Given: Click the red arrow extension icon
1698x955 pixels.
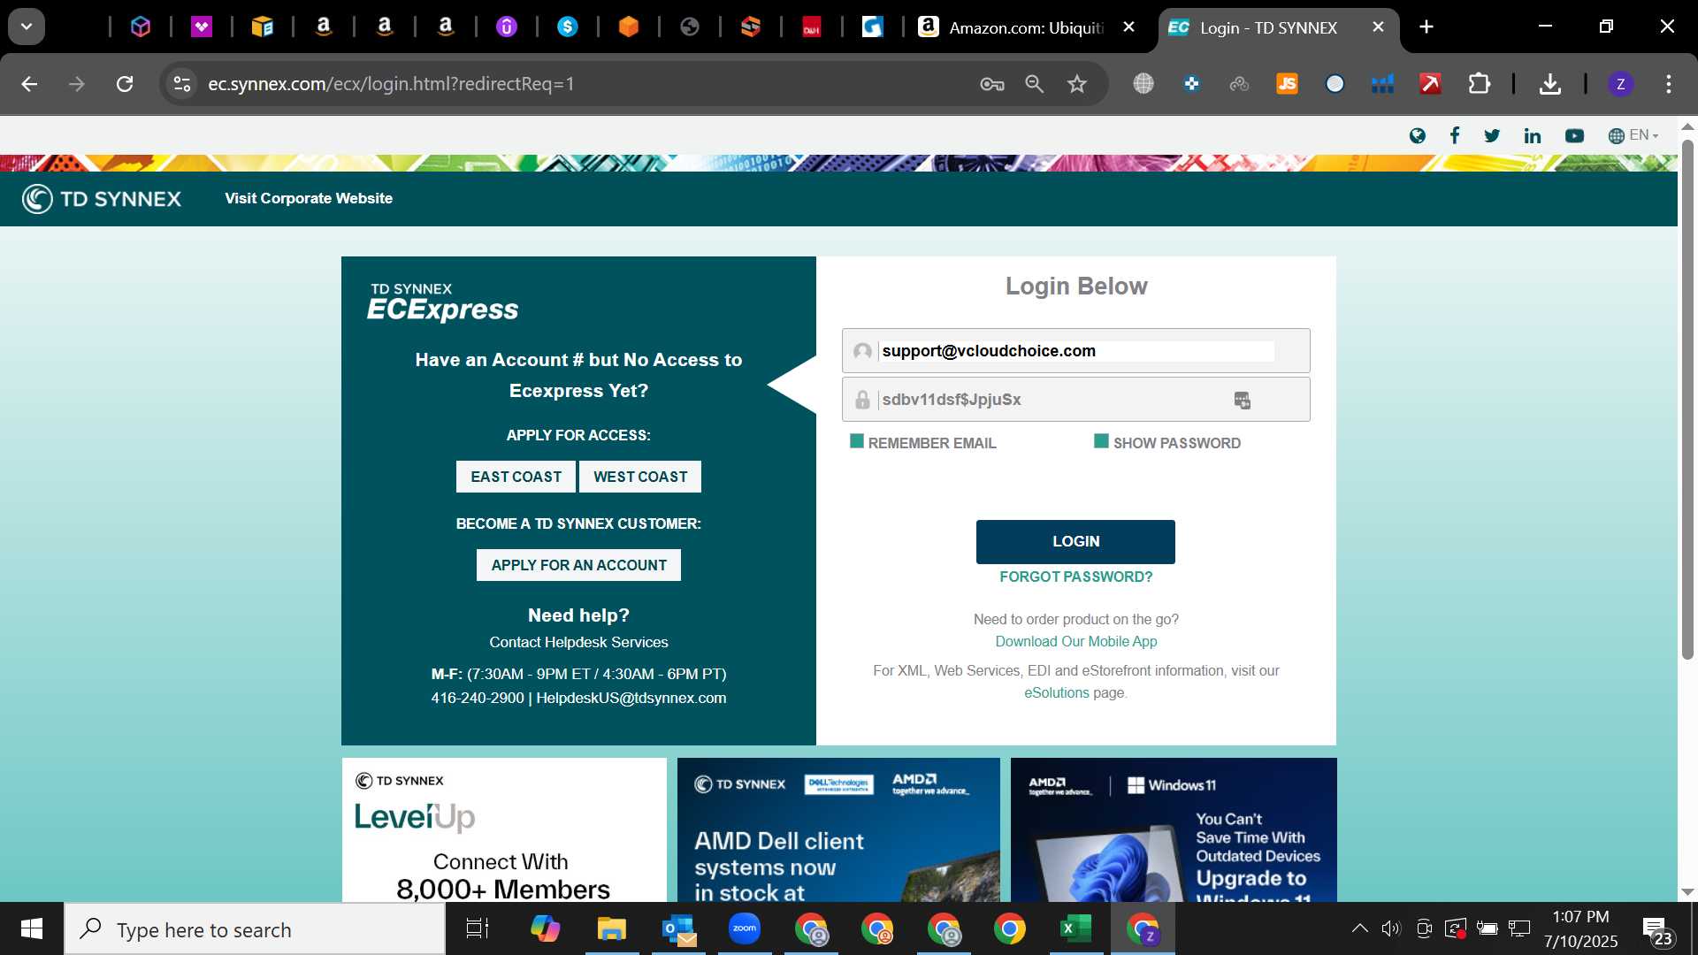Looking at the screenshot, I should coord(1431,84).
